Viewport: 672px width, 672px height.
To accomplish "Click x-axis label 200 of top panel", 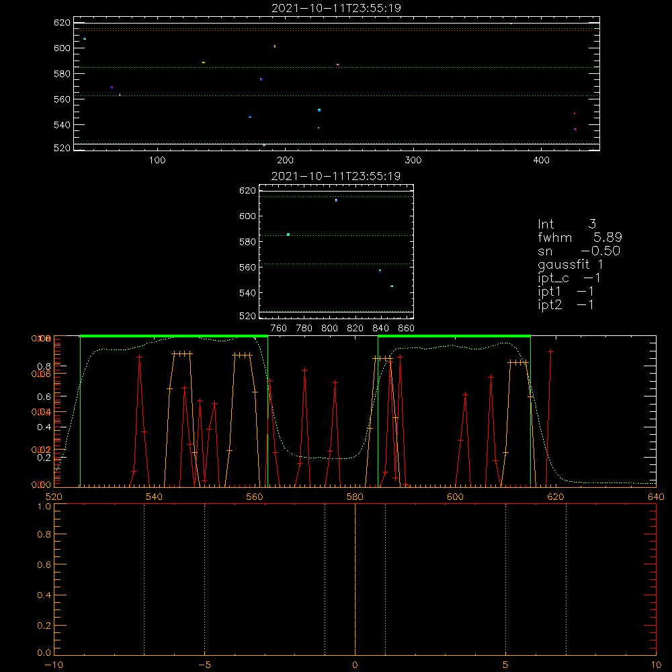I will 285,161.
